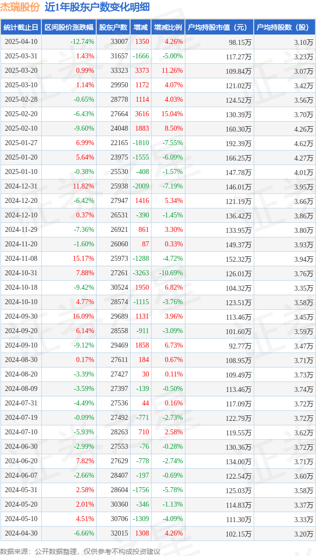Select the 2024-12-31 date row
The image size is (316, 556).
click(x=158, y=186)
